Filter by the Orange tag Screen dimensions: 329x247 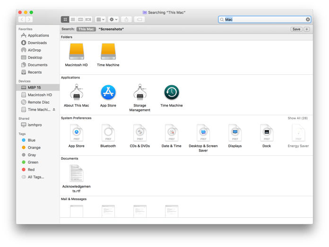pyautogui.click(x=38, y=148)
